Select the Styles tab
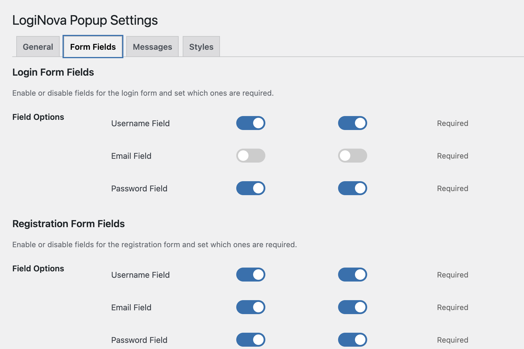524x349 pixels. (201, 47)
